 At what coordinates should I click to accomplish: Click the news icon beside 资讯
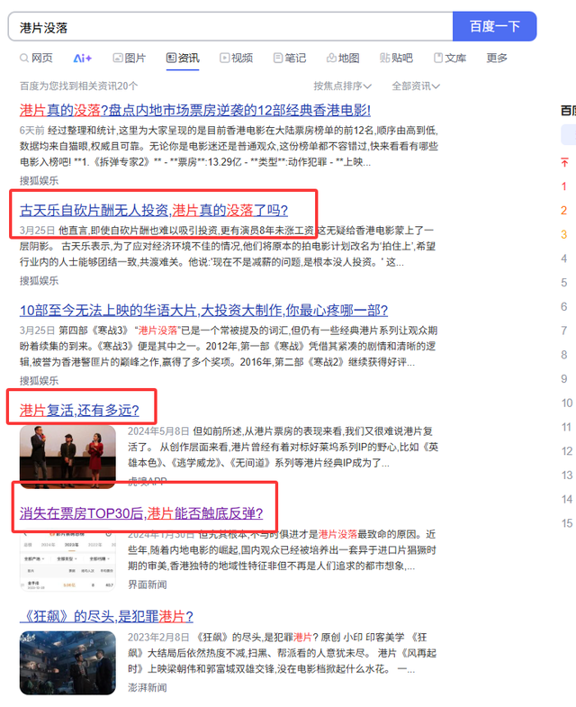click(x=171, y=58)
